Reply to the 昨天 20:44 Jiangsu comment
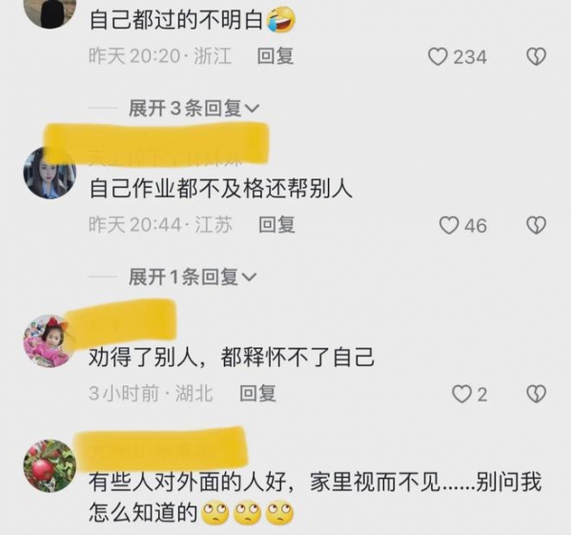 (x=276, y=224)
